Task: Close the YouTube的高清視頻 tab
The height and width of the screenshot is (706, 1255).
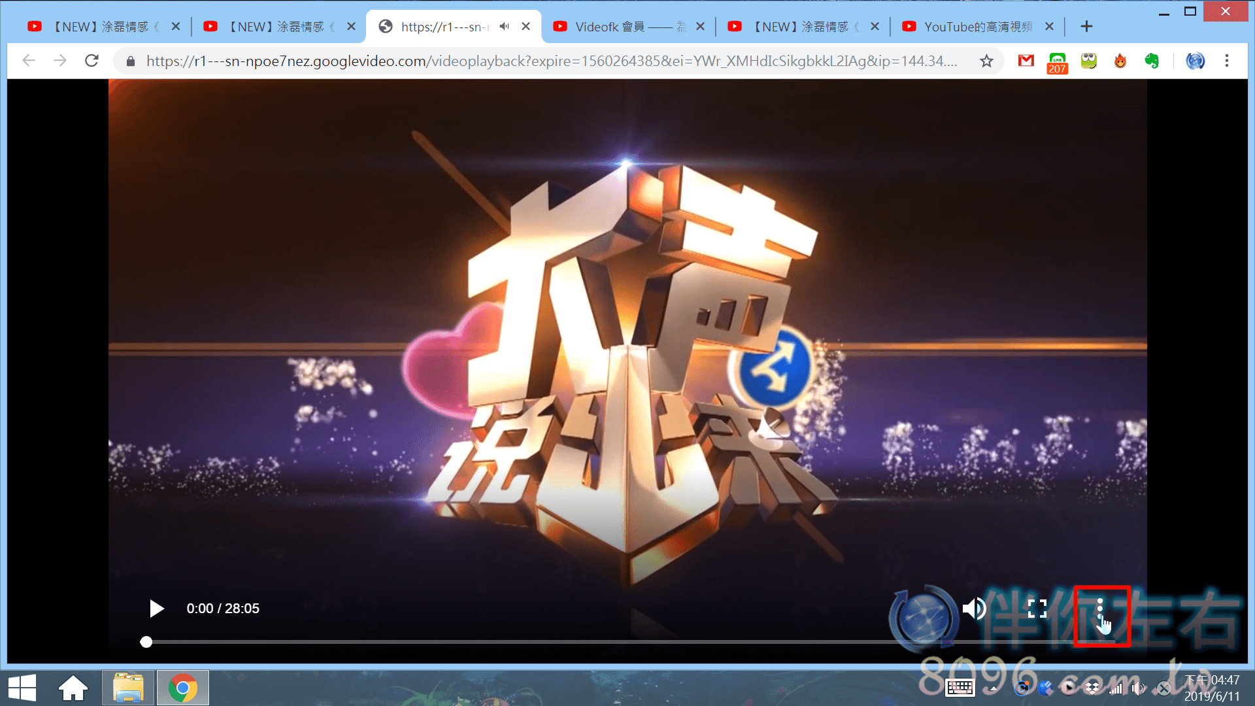Action: coord(1049,27)
